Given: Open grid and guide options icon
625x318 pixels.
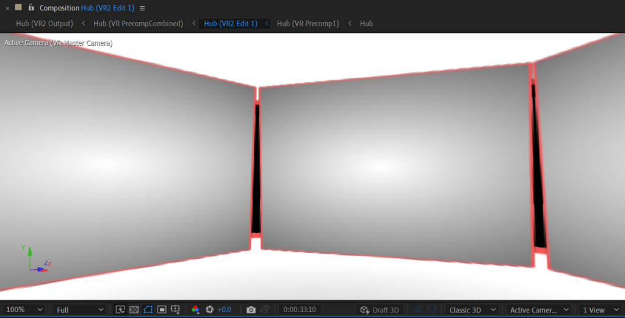Looking at the screenshot, I should pos(175,309).
